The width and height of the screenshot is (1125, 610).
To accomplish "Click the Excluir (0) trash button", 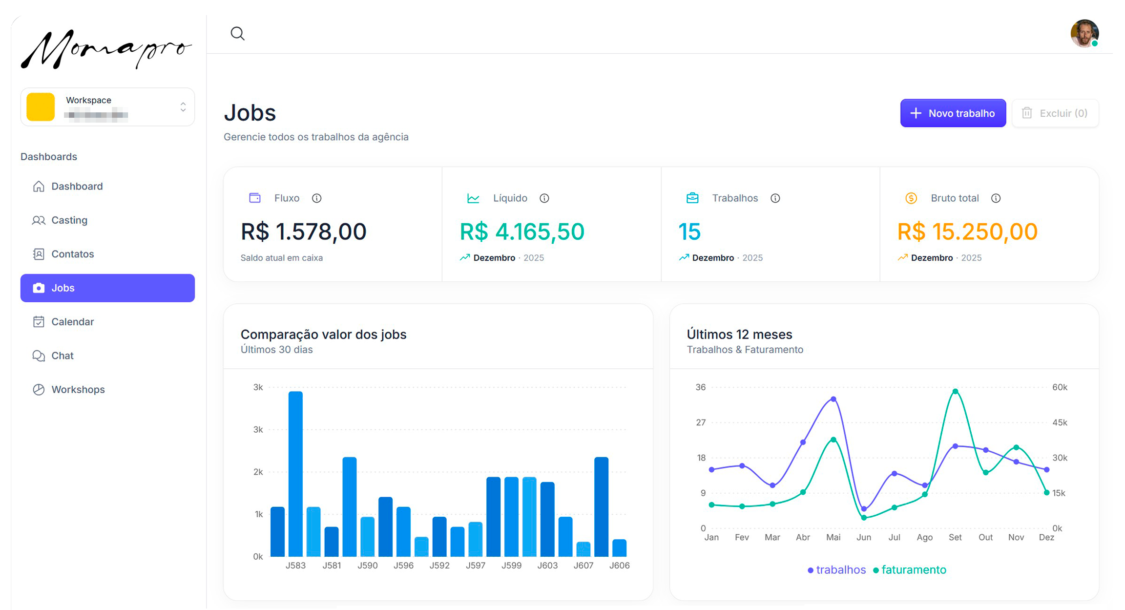I will click(1055, 113).
